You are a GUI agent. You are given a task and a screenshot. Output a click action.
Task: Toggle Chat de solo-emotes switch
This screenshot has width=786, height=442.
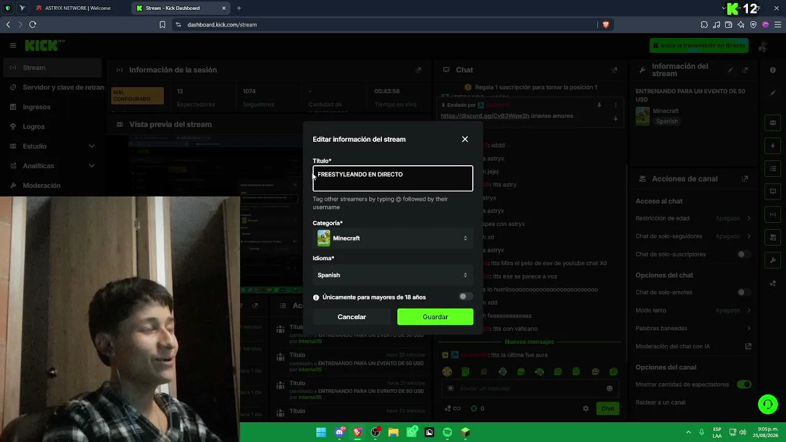coord(744,292)
